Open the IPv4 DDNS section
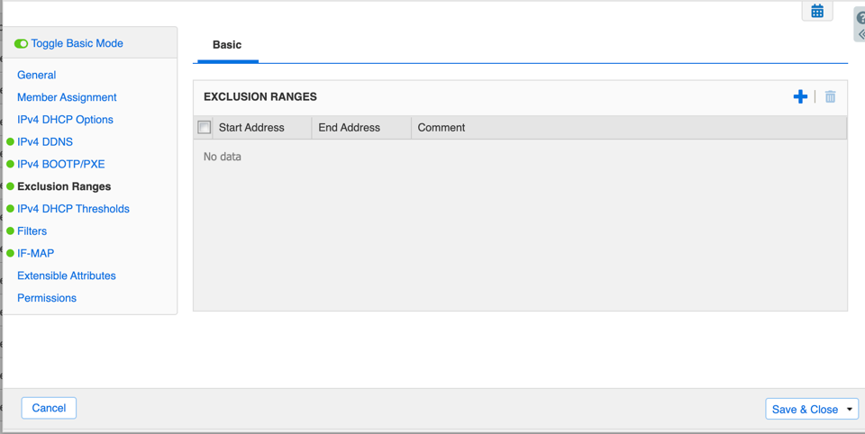 pos(45,141)
